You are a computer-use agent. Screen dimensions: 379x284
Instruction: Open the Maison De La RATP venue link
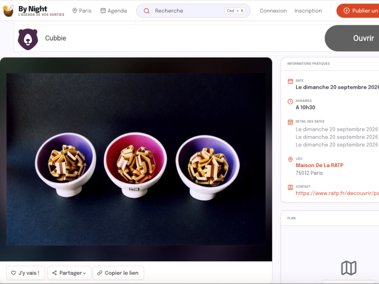[320, 165]
